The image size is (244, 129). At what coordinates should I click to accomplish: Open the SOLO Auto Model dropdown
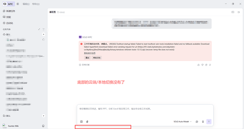182,122
